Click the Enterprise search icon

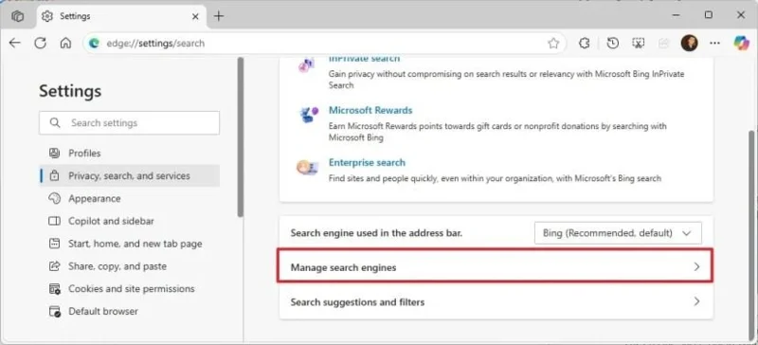307,168
